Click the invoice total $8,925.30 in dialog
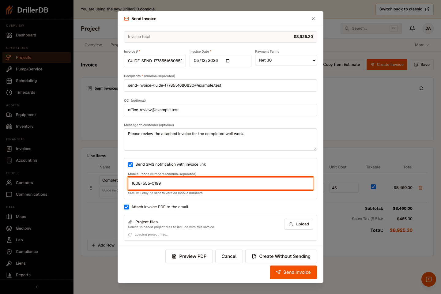The height and width of the screenshot is (294, 441). coord(303,37)
